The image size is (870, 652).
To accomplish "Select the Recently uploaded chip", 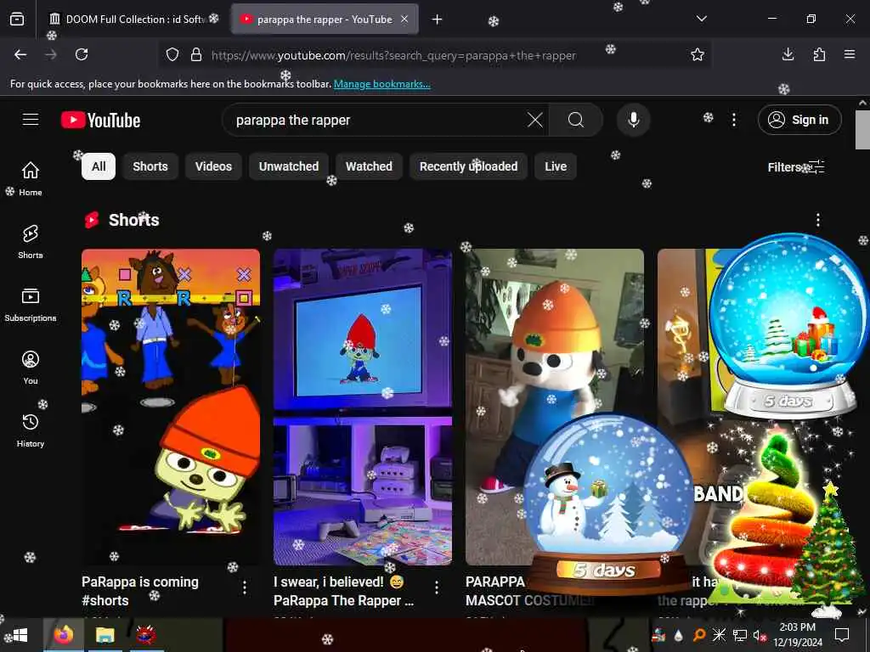I will tap(468, 166).
